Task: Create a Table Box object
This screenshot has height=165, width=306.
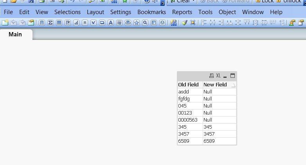Action: [x=59, y=23]
